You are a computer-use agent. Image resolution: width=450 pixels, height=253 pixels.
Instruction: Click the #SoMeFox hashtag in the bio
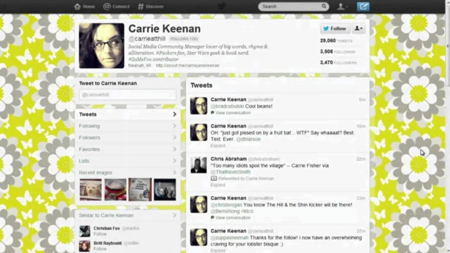pos(140,59)
